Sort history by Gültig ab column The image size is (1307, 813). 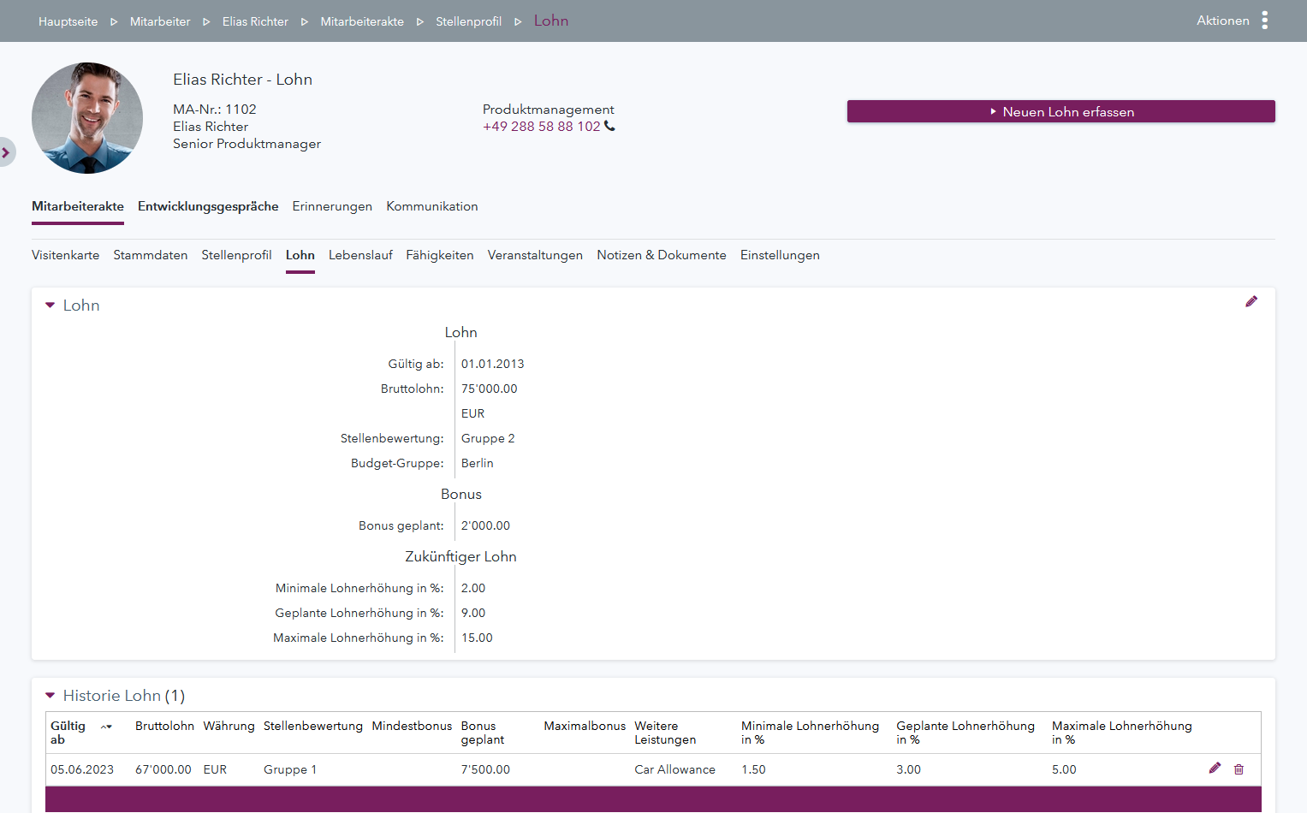point(106,727)
